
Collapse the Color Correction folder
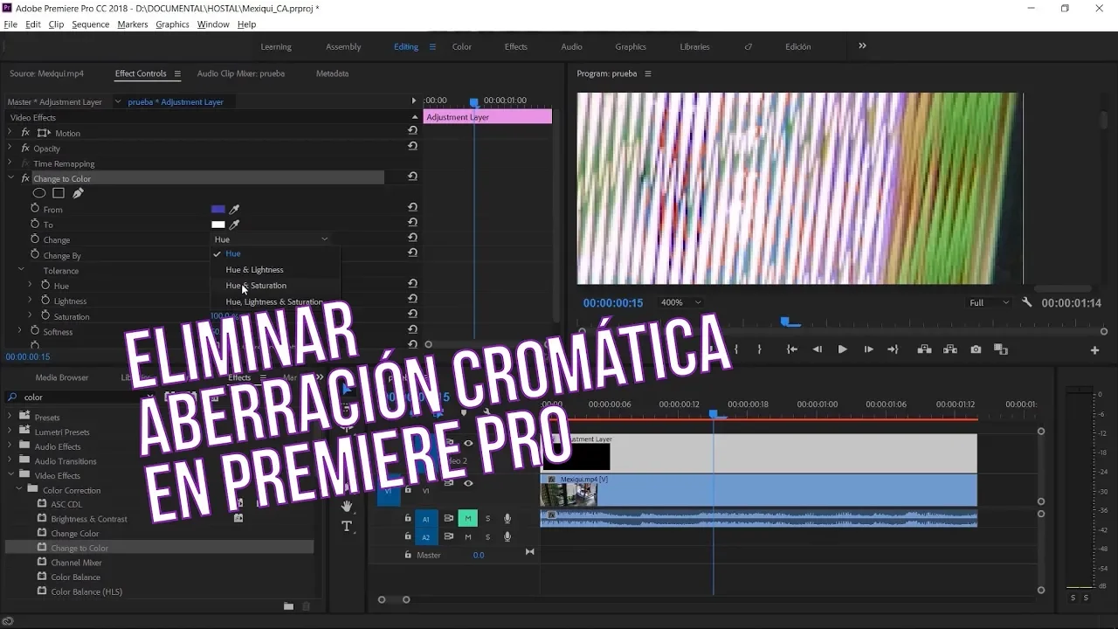click(x=19, y=490)
